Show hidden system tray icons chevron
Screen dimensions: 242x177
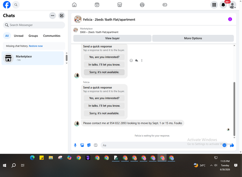tap(211, 165)
